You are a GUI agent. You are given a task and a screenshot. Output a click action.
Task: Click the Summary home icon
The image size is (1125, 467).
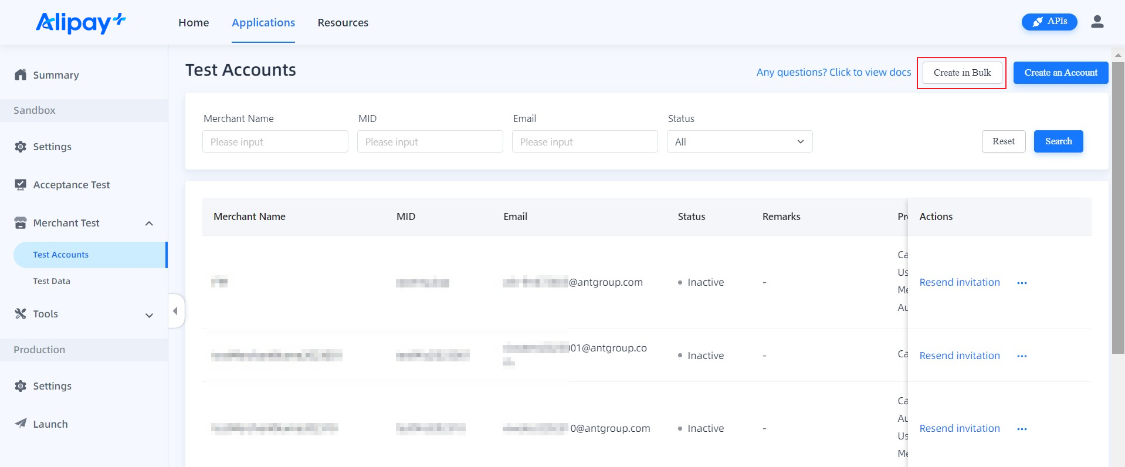21,75
